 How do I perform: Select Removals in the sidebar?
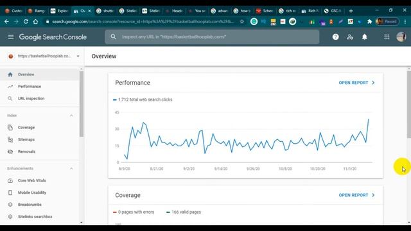tap(40, 151)
